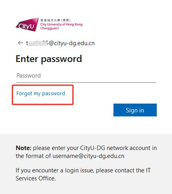
Task: Click the blurred portion of the email
Action: coord(38,43)
